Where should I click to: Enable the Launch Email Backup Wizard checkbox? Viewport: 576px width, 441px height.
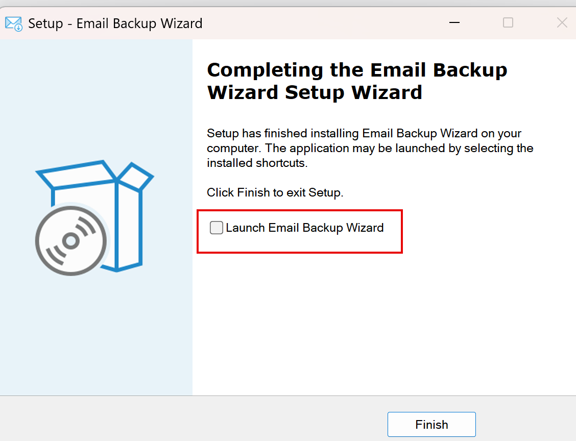point(217,228)
